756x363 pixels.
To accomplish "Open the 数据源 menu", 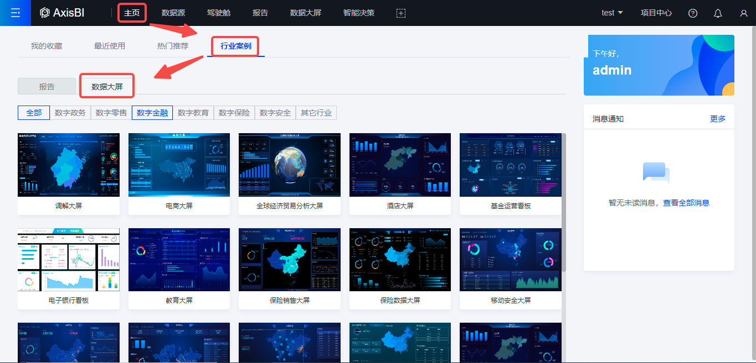I will coord(173,13).
